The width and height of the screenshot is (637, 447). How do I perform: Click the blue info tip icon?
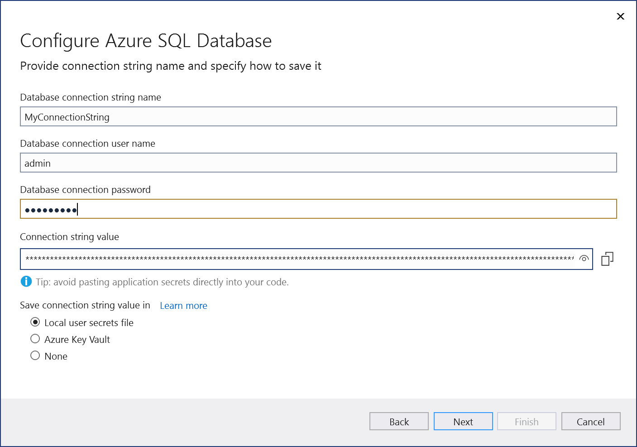26,281
